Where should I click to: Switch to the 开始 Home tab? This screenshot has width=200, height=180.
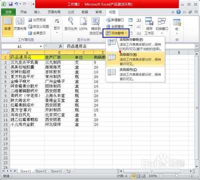tap(23, 12)
